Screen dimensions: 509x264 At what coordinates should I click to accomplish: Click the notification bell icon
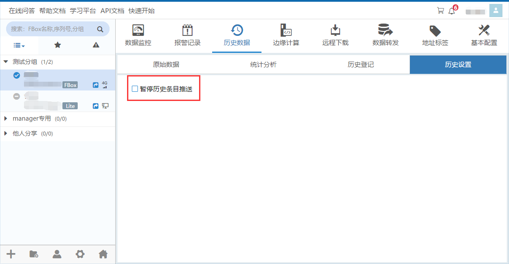(451, 11)
